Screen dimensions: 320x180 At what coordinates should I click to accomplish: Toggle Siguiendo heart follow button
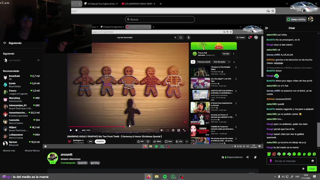4,43
